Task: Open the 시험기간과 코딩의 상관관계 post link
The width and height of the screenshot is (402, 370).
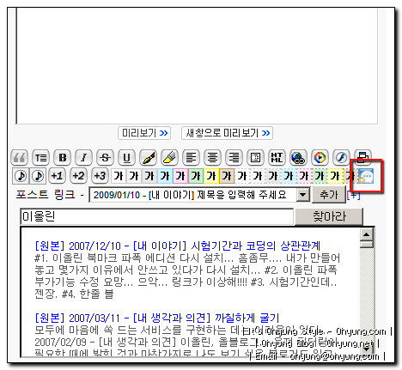Action: pyautogui.click(x=177, y=246)
